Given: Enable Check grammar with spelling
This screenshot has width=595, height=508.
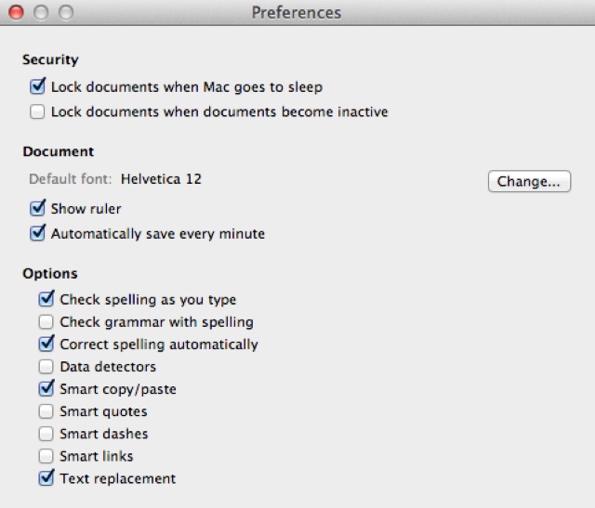Looking at the screenshot, I should tap(46, 322).
